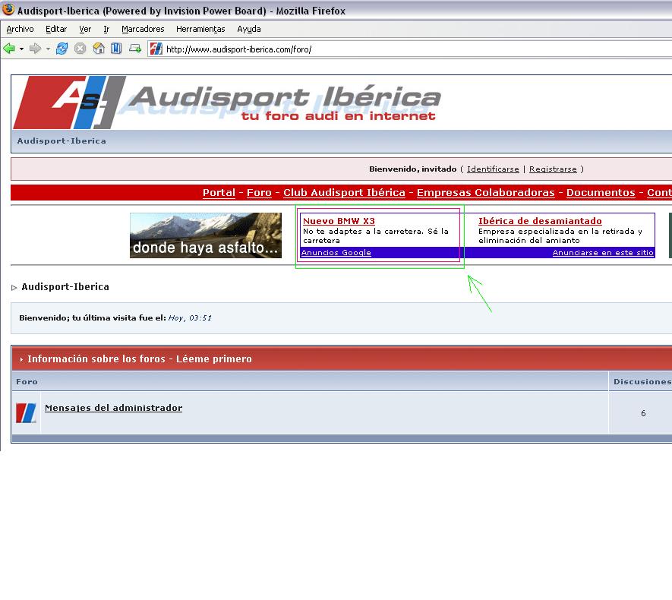Open the Back button history dropdown arrow
672x600 pixels.
pyautogui.click(x=21, y=49)
